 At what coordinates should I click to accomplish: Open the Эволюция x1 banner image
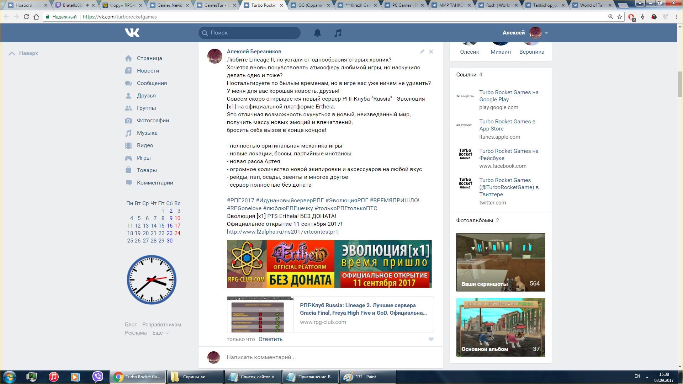coord(329,264)
